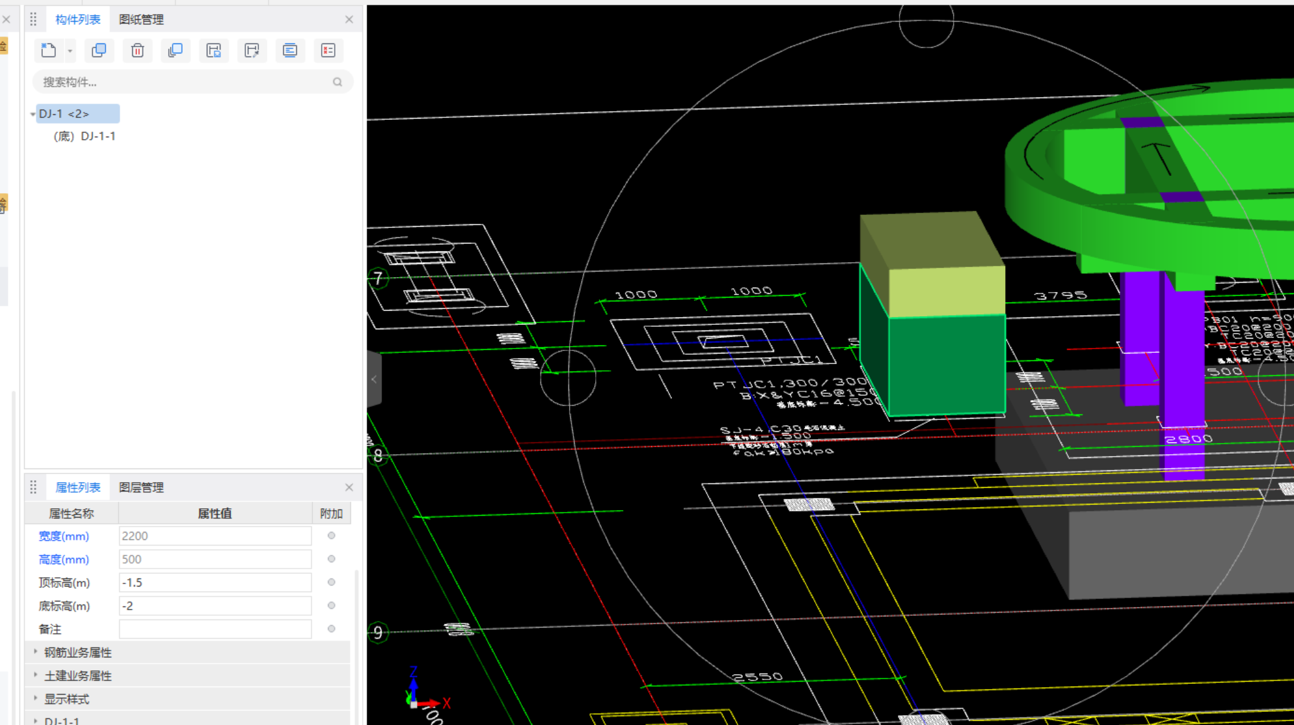Click the 属性名称 column header
Image resolution: width=1294 pixels, height=725 pixels.
(71, 514)
